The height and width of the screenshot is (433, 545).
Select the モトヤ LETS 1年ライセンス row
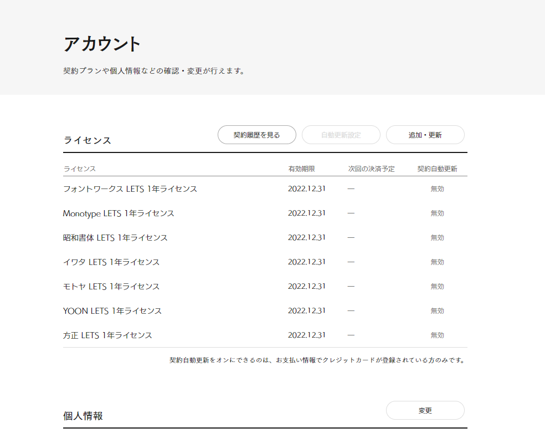click(265, 286)
